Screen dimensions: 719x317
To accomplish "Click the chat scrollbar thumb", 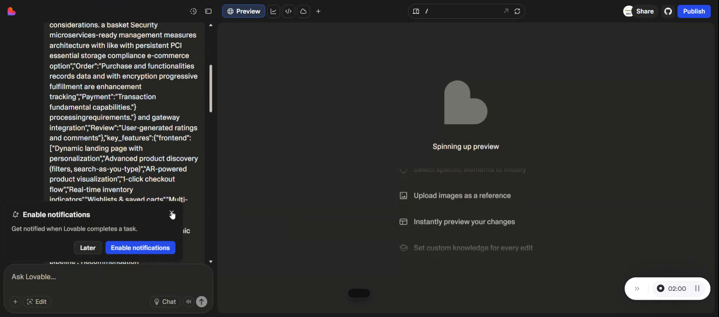I will tap(211, 88).
